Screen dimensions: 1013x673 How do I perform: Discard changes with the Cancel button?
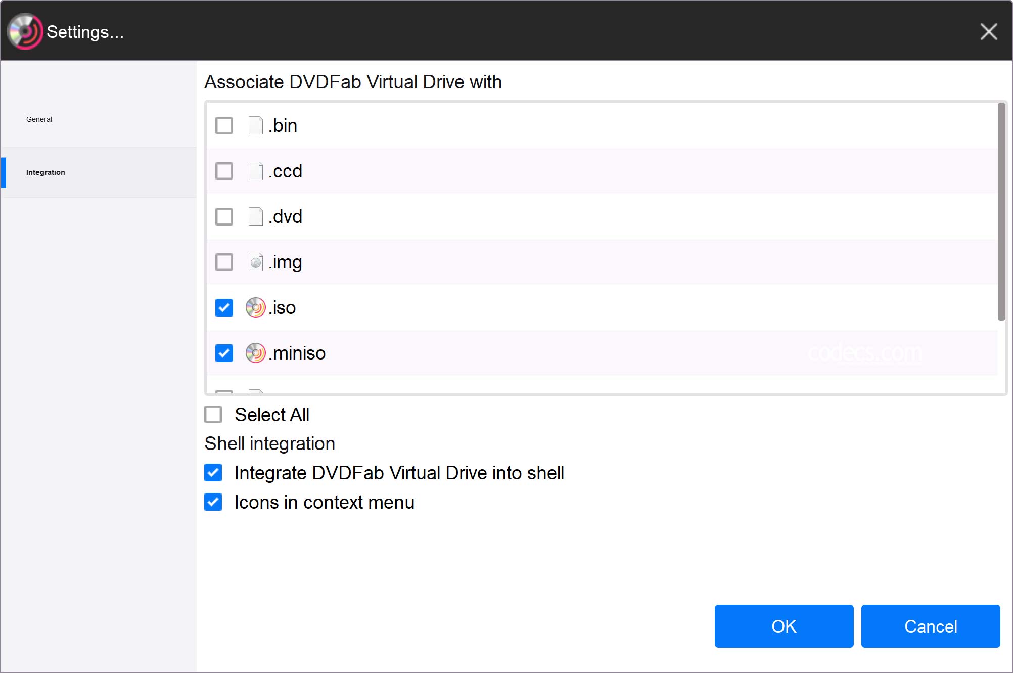(931, 626)
